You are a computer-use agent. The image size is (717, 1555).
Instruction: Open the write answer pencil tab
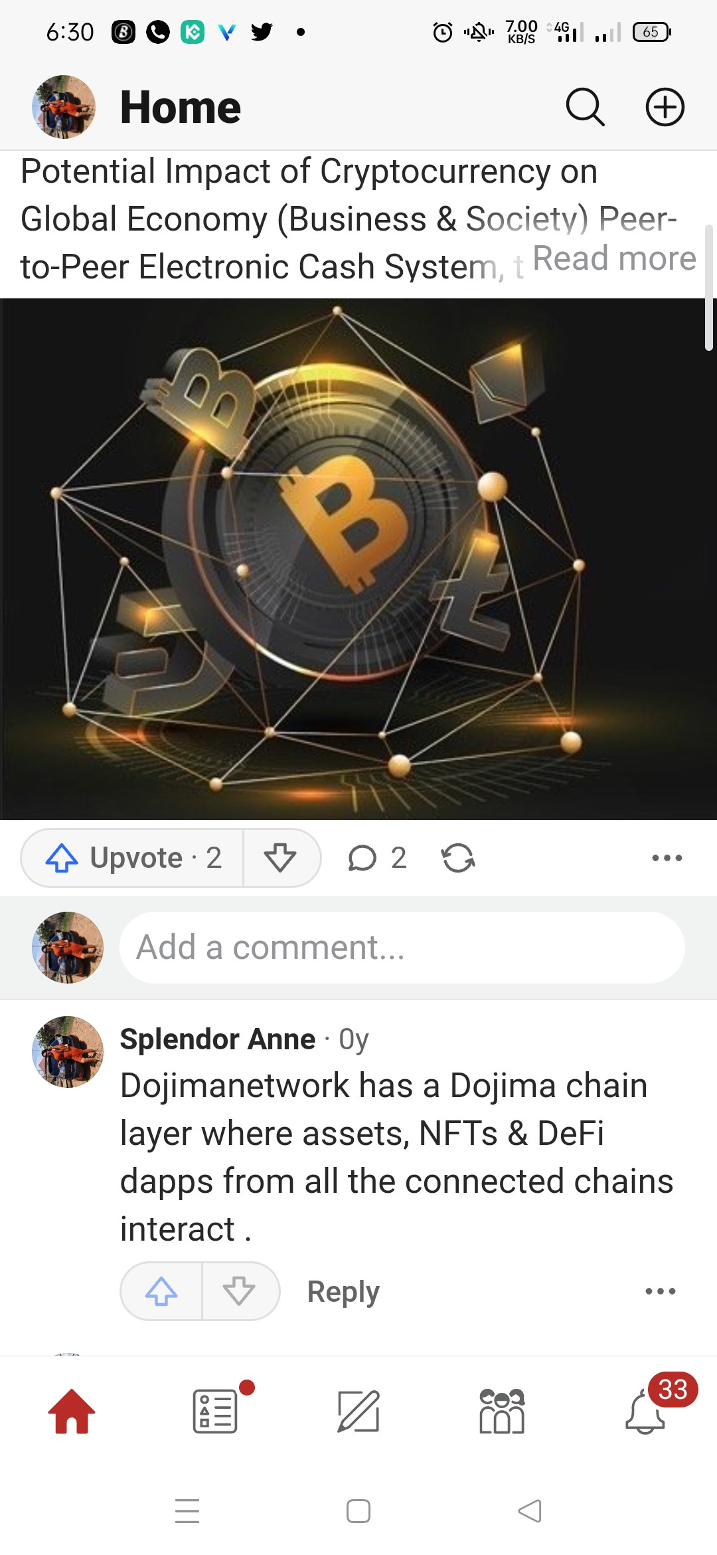click(358, 1411)
